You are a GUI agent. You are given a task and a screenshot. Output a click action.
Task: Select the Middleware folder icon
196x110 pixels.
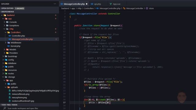click(9, 43)
